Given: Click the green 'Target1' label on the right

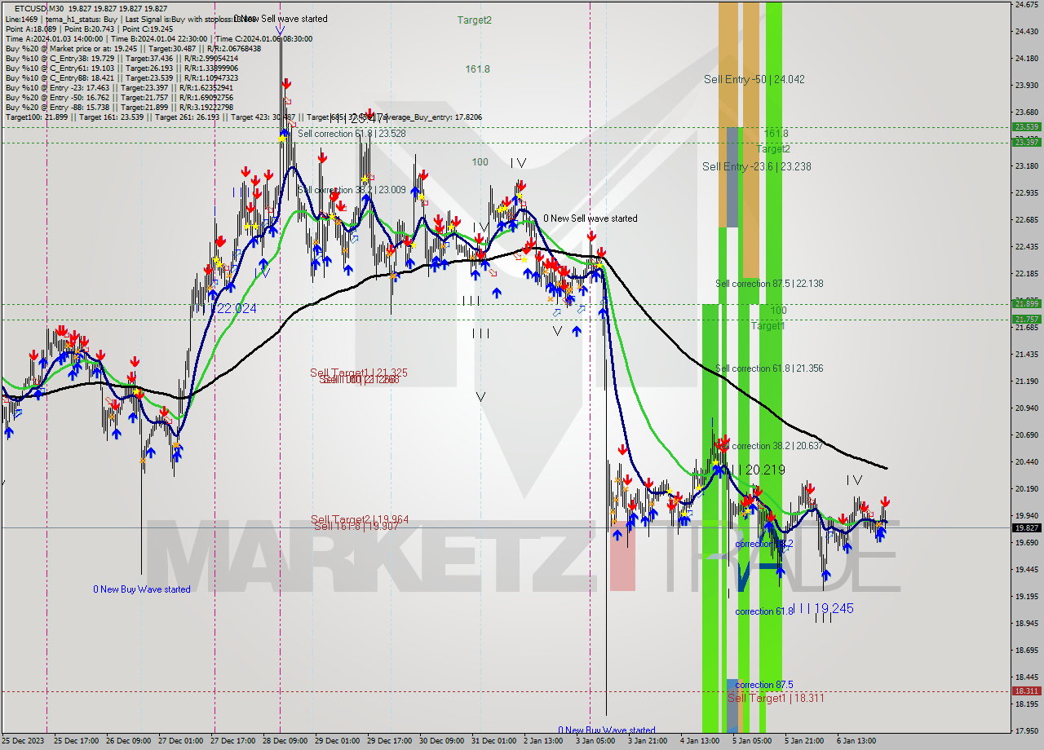Looking at the screenshot, I should pyautogui.click(x=768, y=325).
